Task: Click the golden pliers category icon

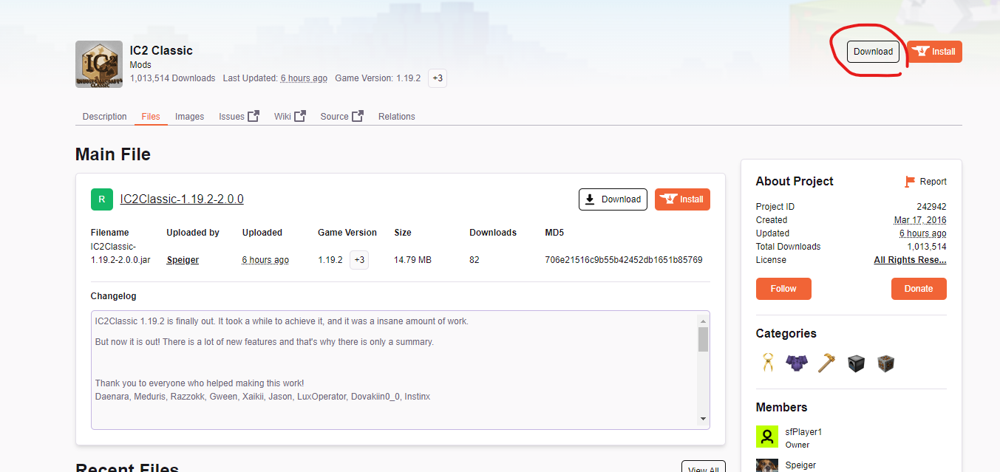Action: point(767,363)
